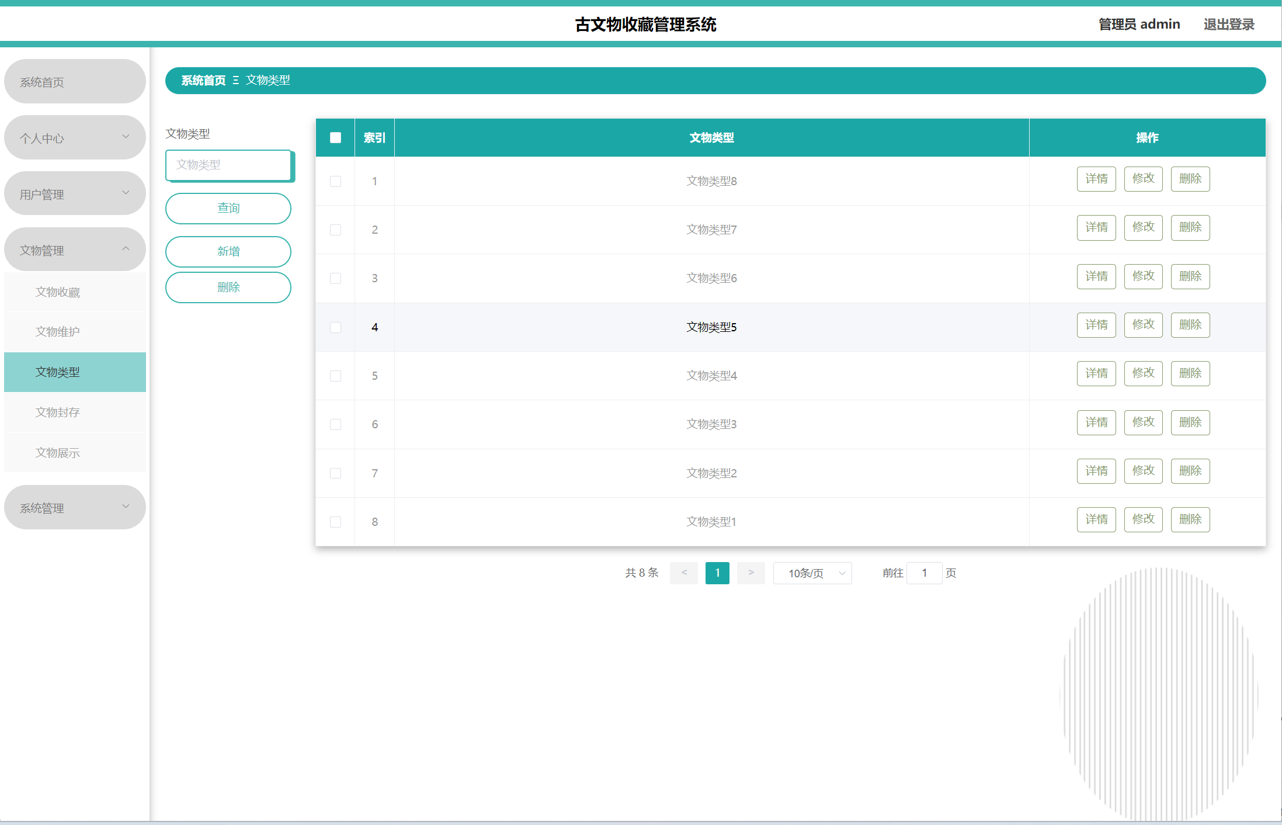Image resolution: width=1282 pixels, height=825 pixels.
Task: Go to the 文物封存 submenu item
Action: [x=58, y=412]
